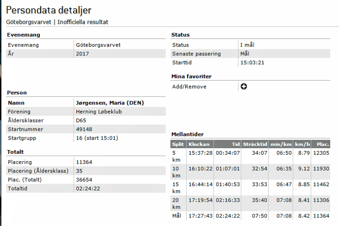
Task: Click the Add/Remove favorites label
Action: 189,86
